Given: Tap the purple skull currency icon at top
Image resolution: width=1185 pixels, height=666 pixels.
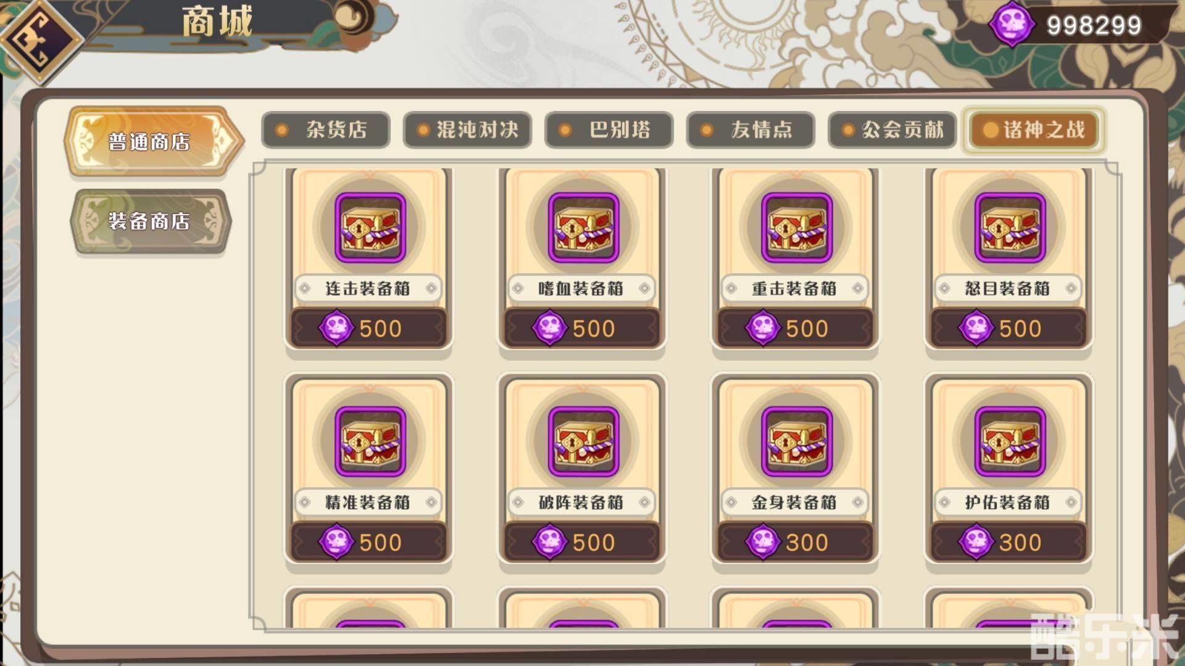Looking at the screenshot, I should click(x=1012, y=25).
